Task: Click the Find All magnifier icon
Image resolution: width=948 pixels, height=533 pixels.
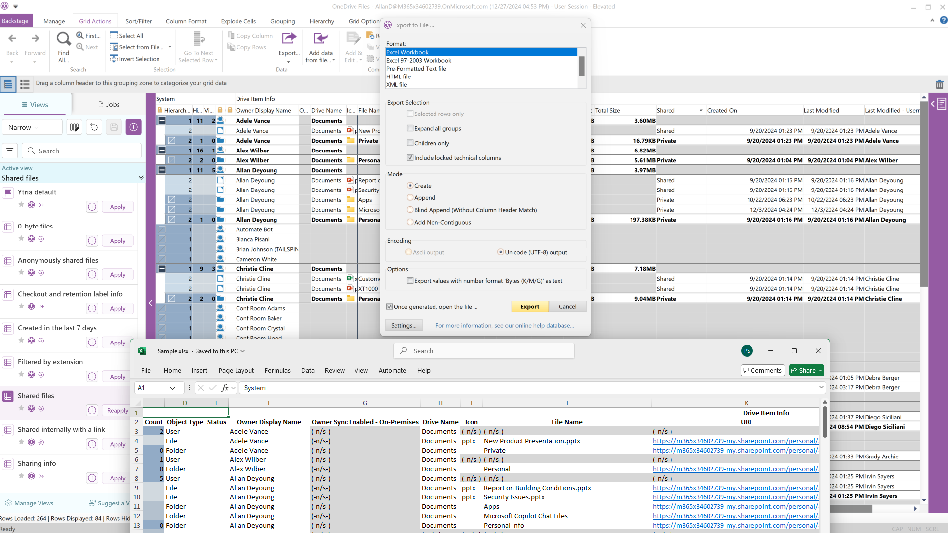Action: tap(63, 39)
